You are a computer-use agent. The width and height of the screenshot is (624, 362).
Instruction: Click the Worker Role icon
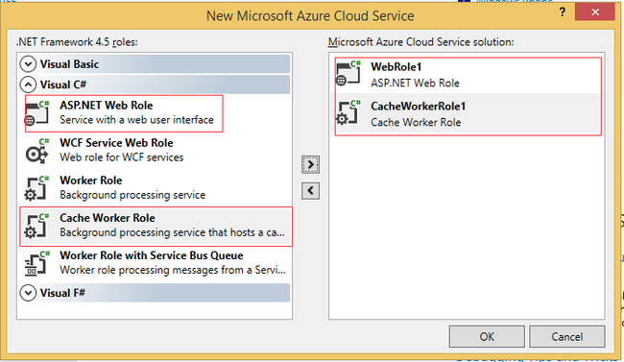37,188
